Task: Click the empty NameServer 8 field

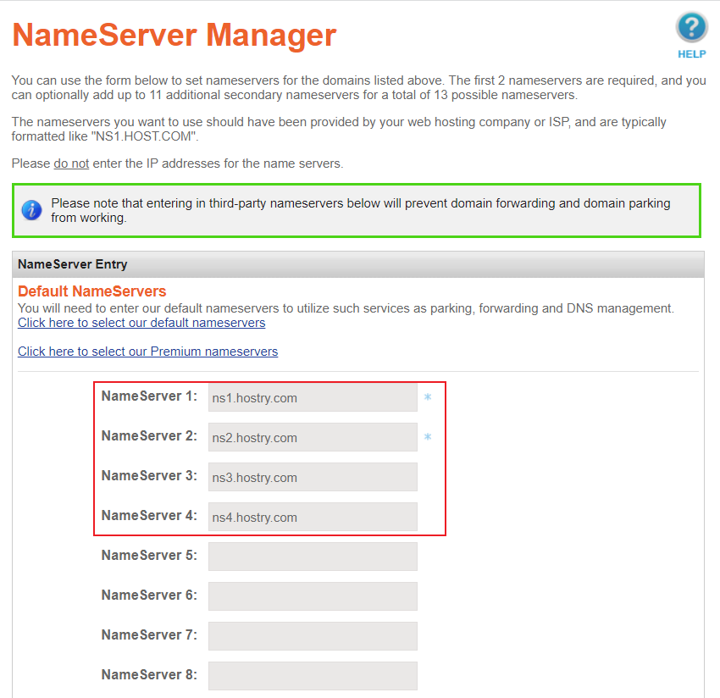Action: point(313,676)
